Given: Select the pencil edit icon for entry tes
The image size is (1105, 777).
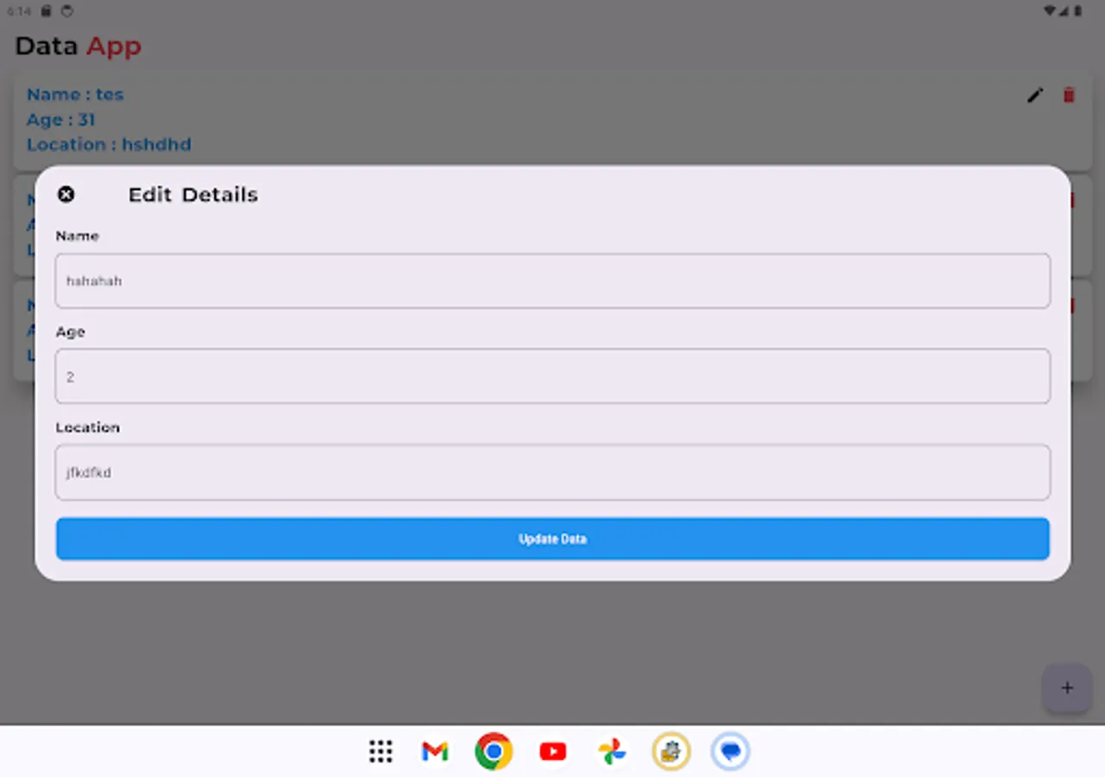Looking at the screenshot, I should (x=1035, y=95).
